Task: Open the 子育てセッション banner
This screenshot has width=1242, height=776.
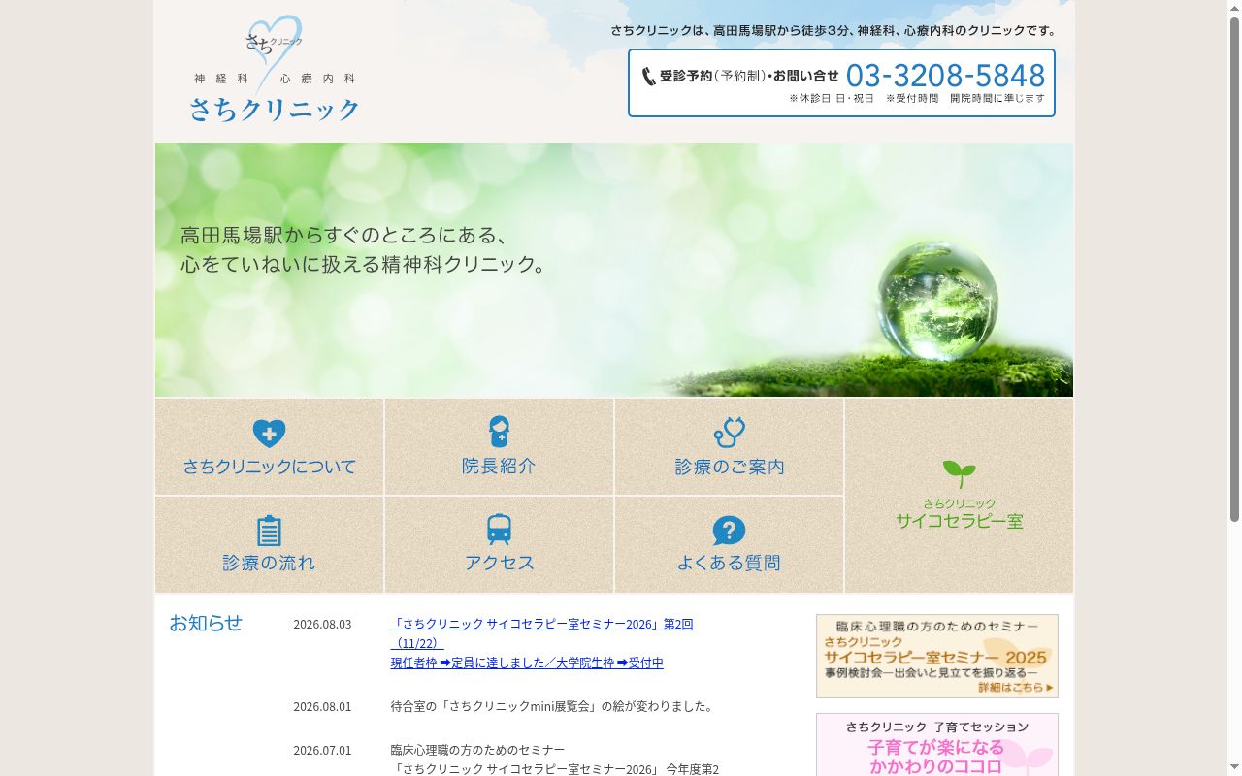Action: click(x=937, y=745)
